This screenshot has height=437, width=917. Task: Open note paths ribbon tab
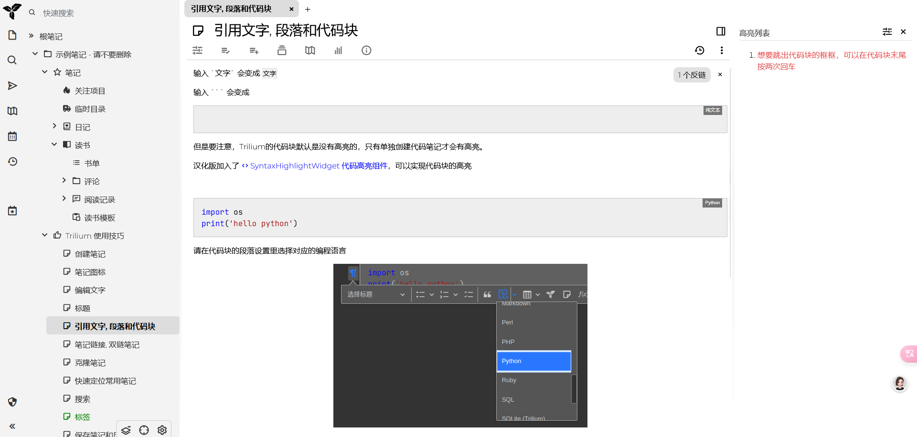(282, 50)
